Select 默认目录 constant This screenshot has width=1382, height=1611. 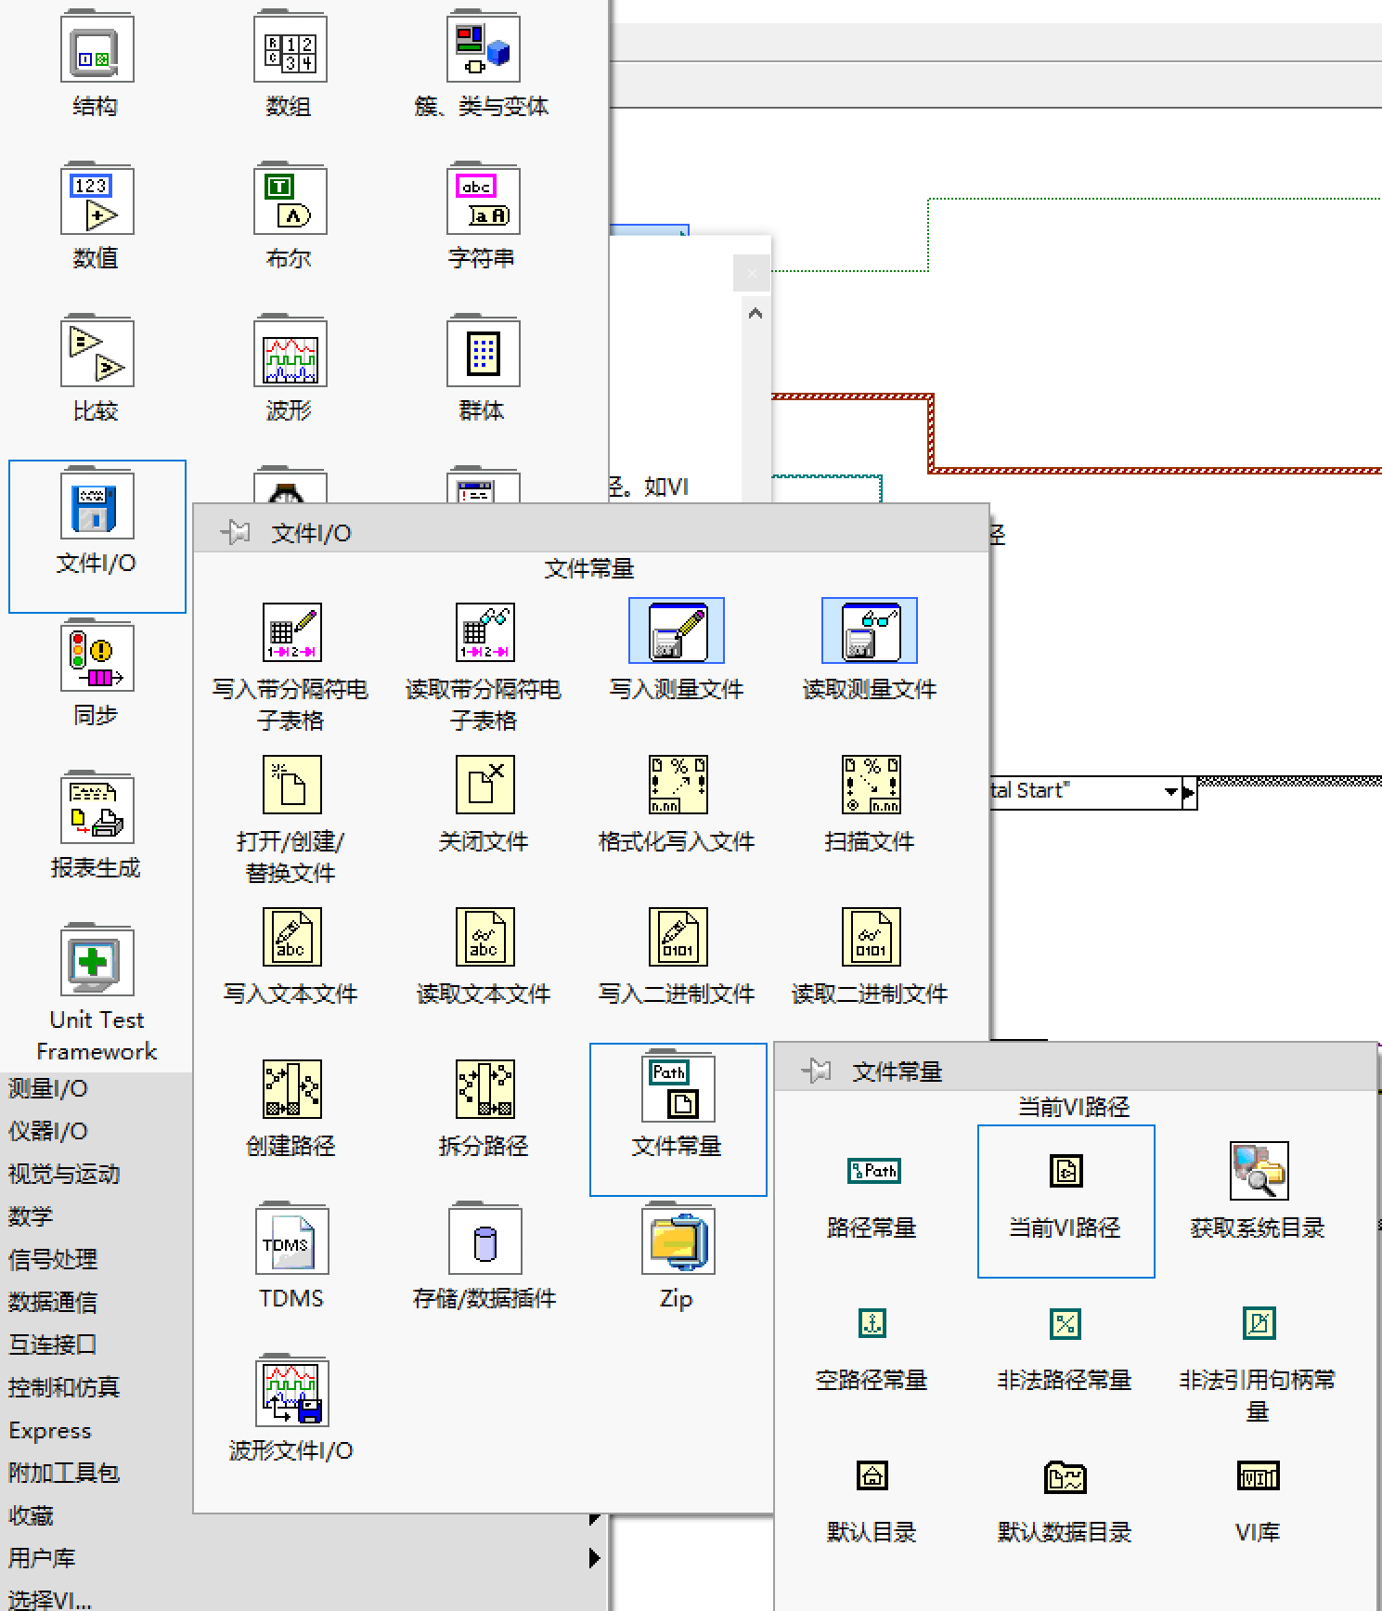[x=872, y=1475]
